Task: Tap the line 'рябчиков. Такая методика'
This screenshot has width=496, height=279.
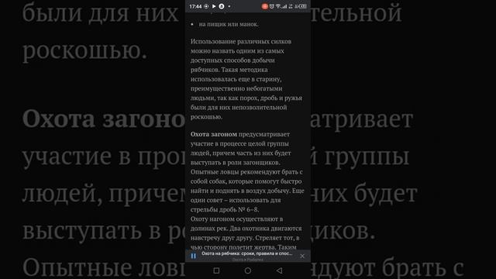Action: 229,70
